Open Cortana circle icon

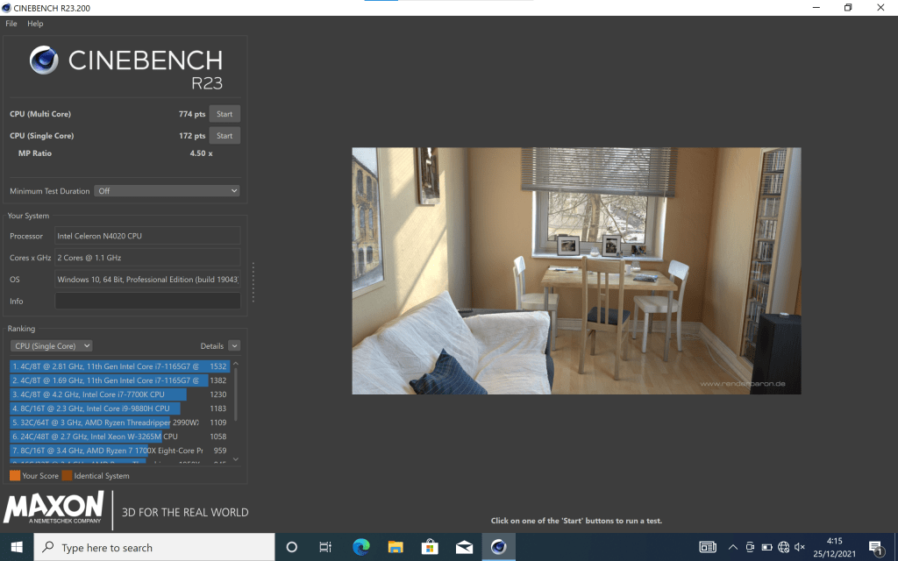click(291, 547)
